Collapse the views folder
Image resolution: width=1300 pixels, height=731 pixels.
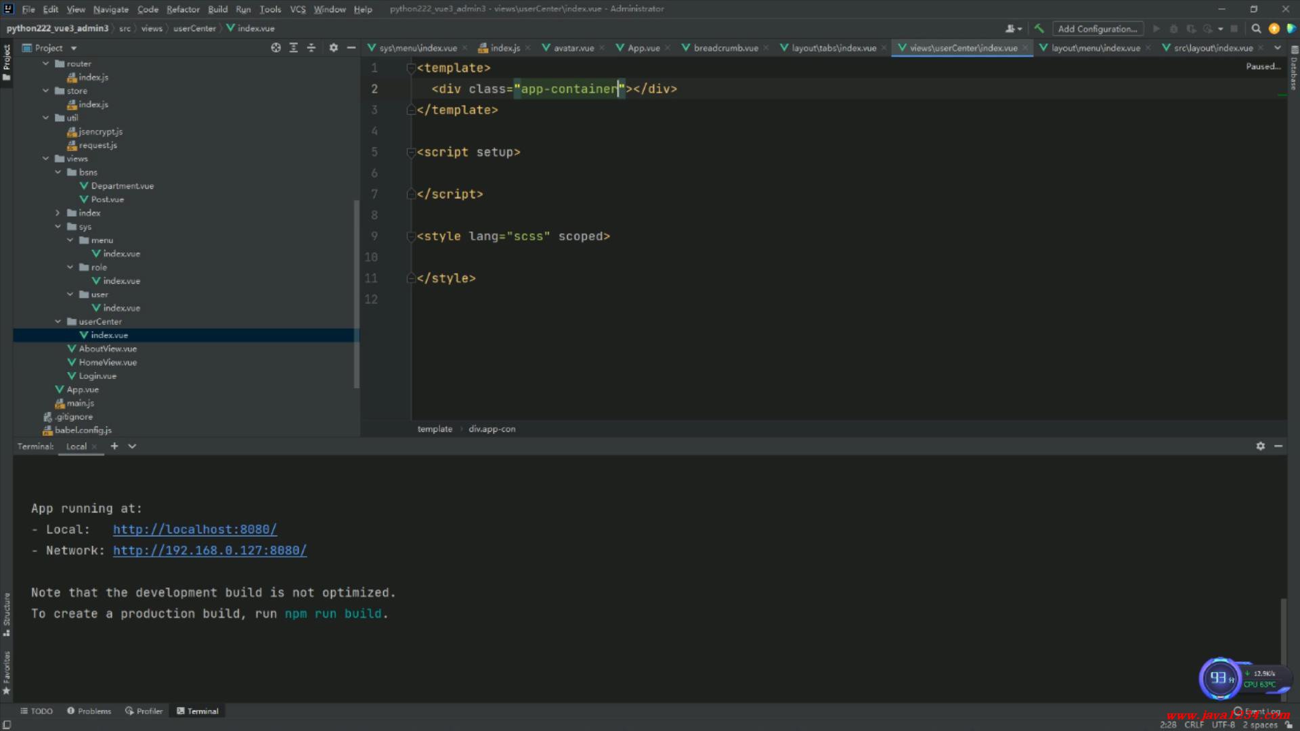(x=46, y=158)
